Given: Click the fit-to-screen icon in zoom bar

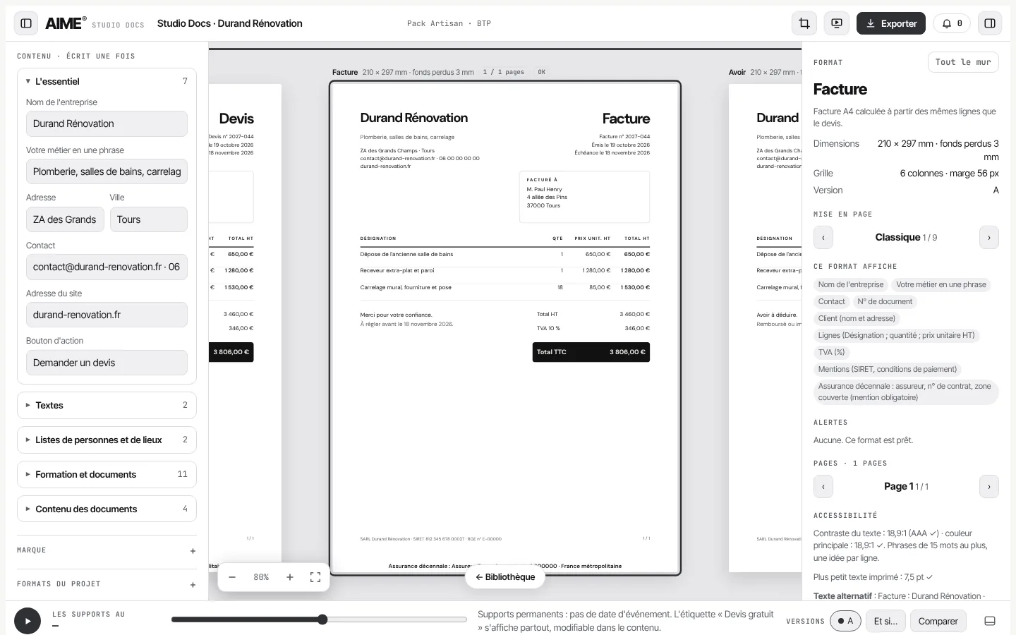Looking at the screenshot, I should [x=315, y=577].
